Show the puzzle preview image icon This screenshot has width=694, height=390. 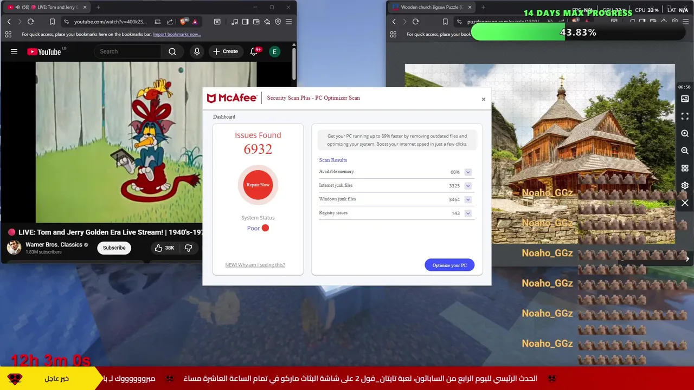[x=685, y=99]
